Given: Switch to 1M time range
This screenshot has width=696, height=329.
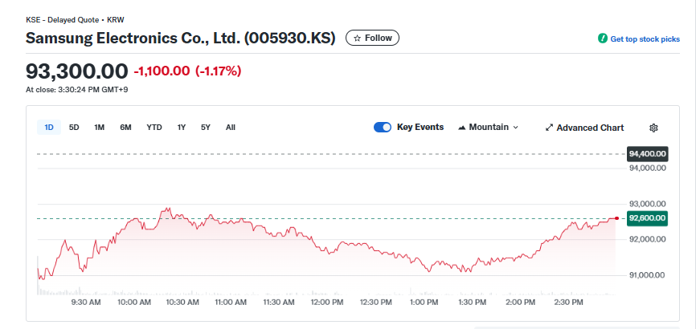Looking at the screenshot, I should 100,128.
